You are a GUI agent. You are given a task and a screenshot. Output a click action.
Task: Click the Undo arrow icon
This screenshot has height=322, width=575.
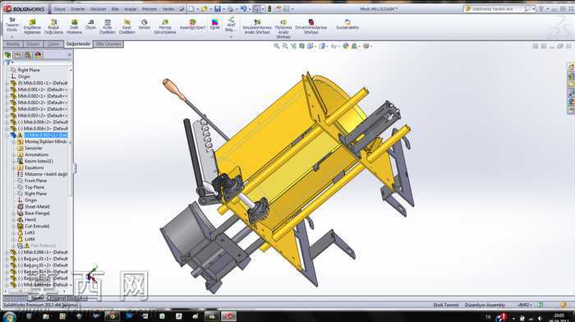(x=243, y=9)
